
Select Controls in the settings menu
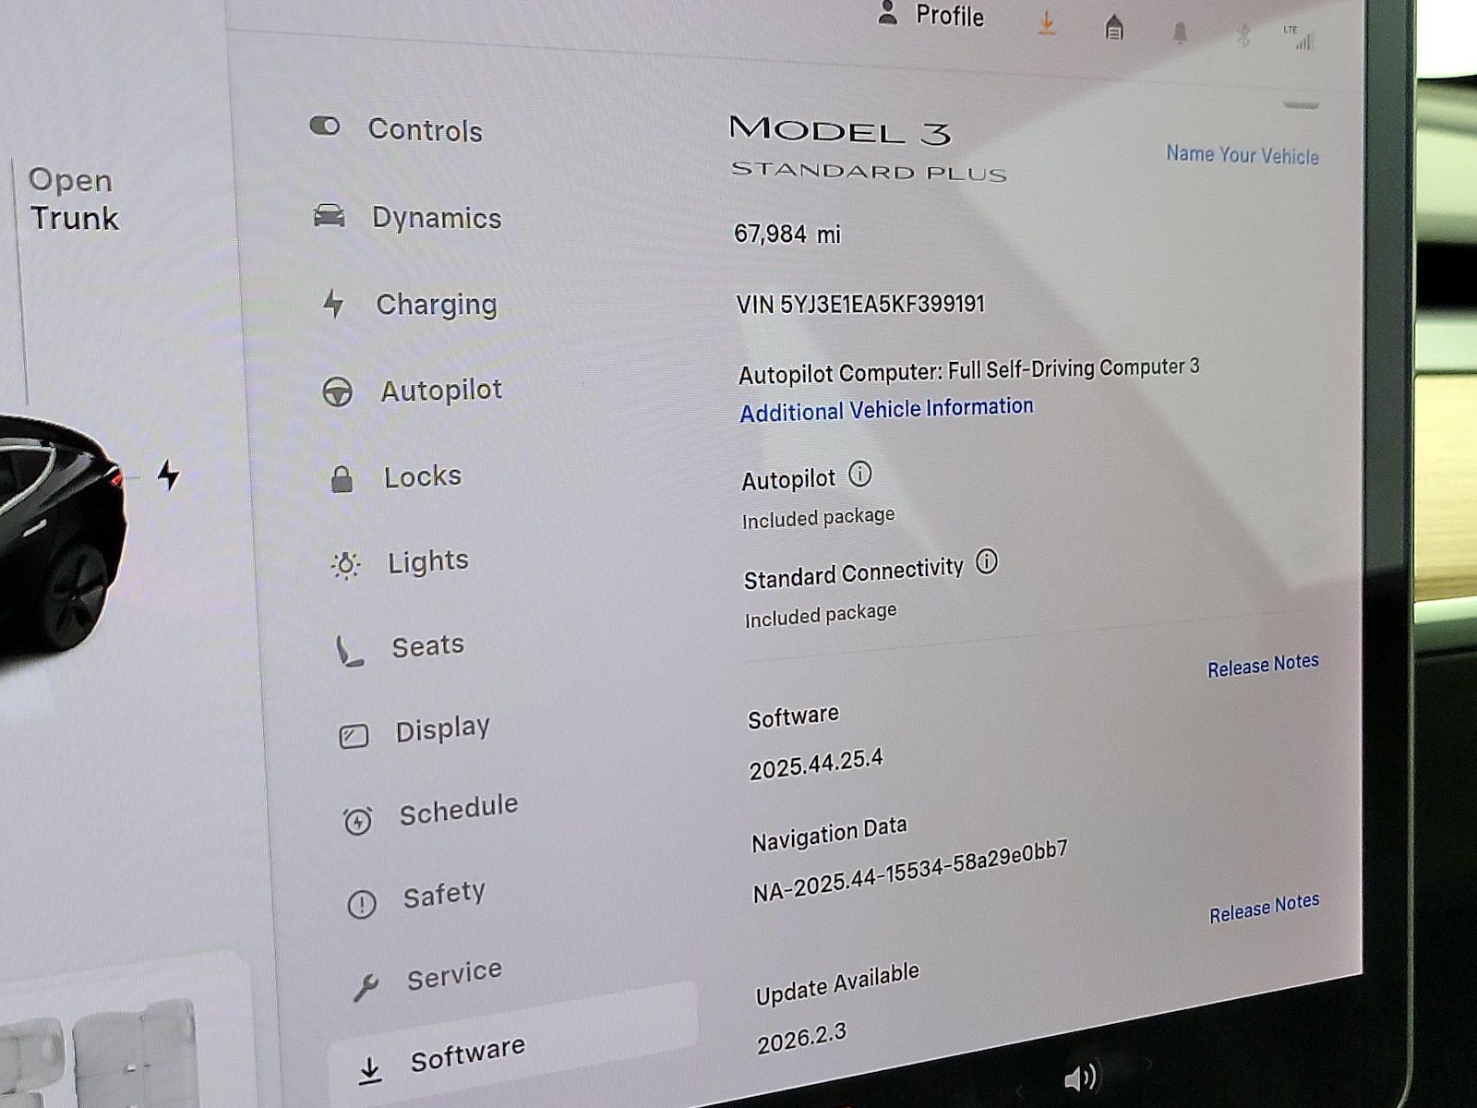coord(424,130)
